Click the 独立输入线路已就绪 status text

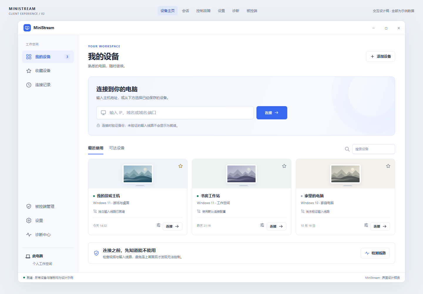pos(111,212)
